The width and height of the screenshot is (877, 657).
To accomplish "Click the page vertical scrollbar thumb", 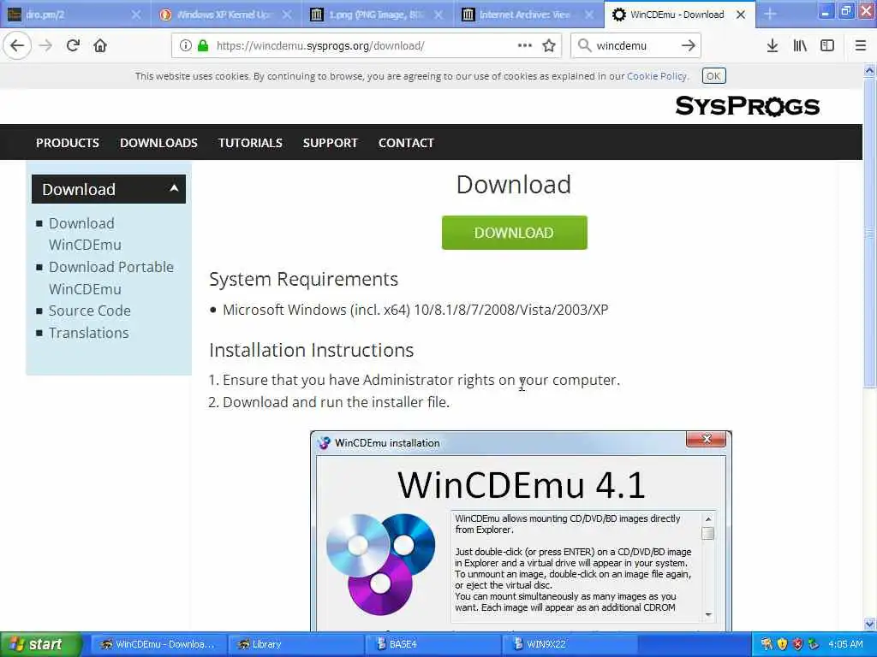I will [x=869, y=234].
